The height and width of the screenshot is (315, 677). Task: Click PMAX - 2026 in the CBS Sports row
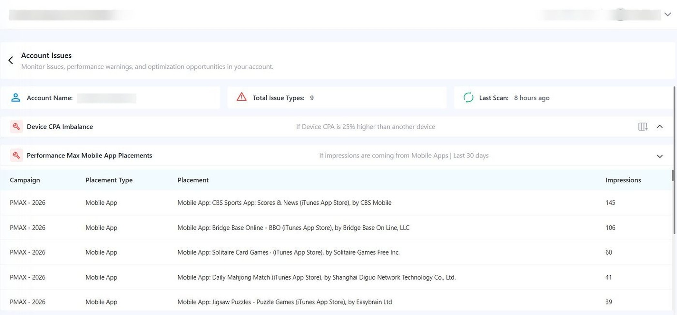[x=27, y=203]
